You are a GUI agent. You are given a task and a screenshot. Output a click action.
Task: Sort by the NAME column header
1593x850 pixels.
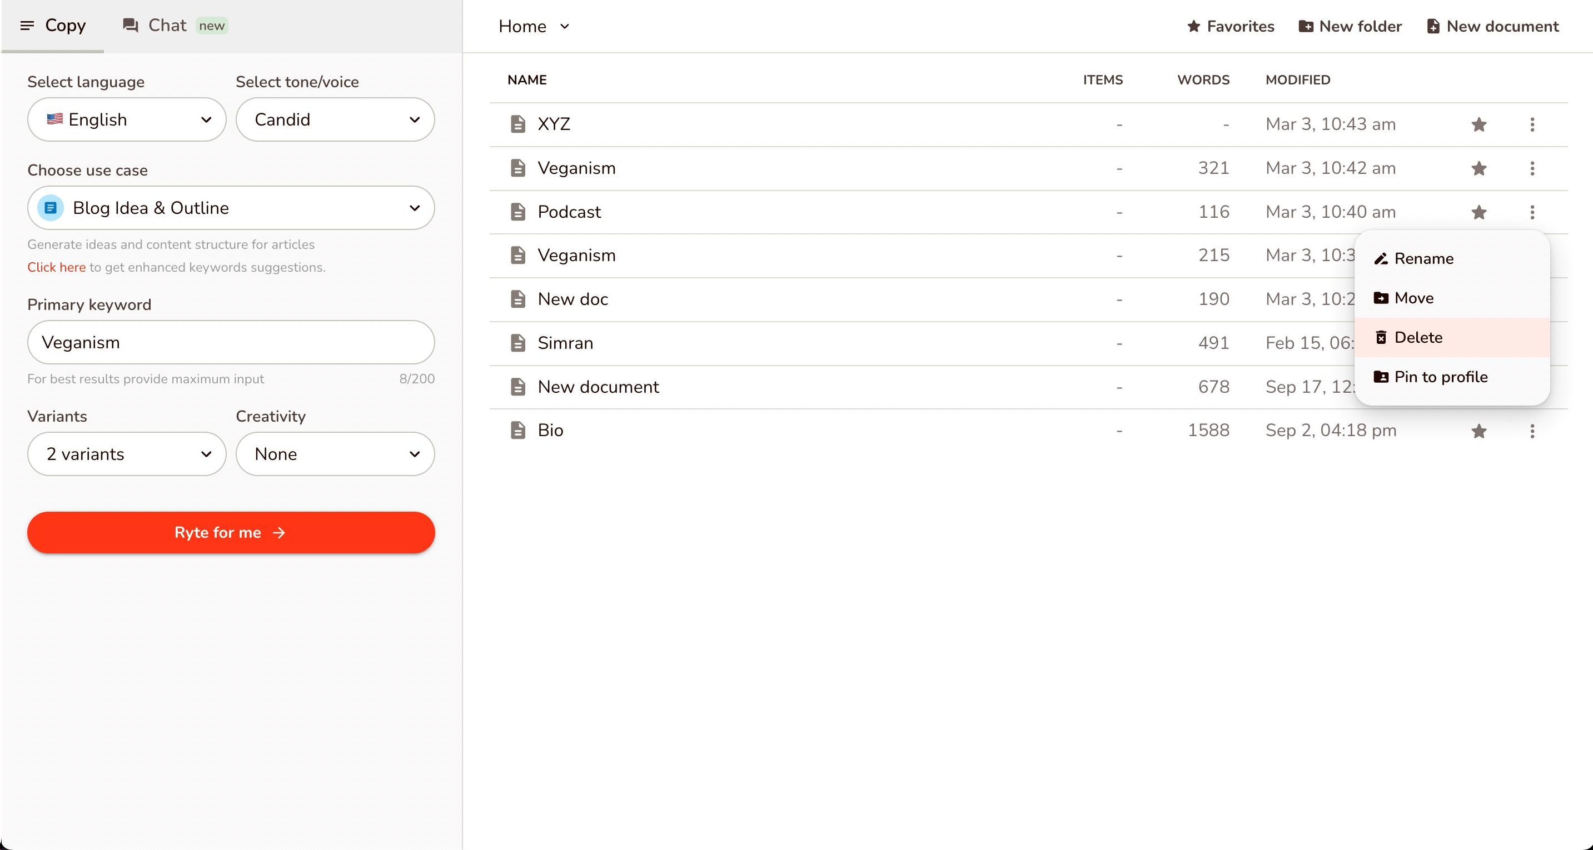(527, 80)
